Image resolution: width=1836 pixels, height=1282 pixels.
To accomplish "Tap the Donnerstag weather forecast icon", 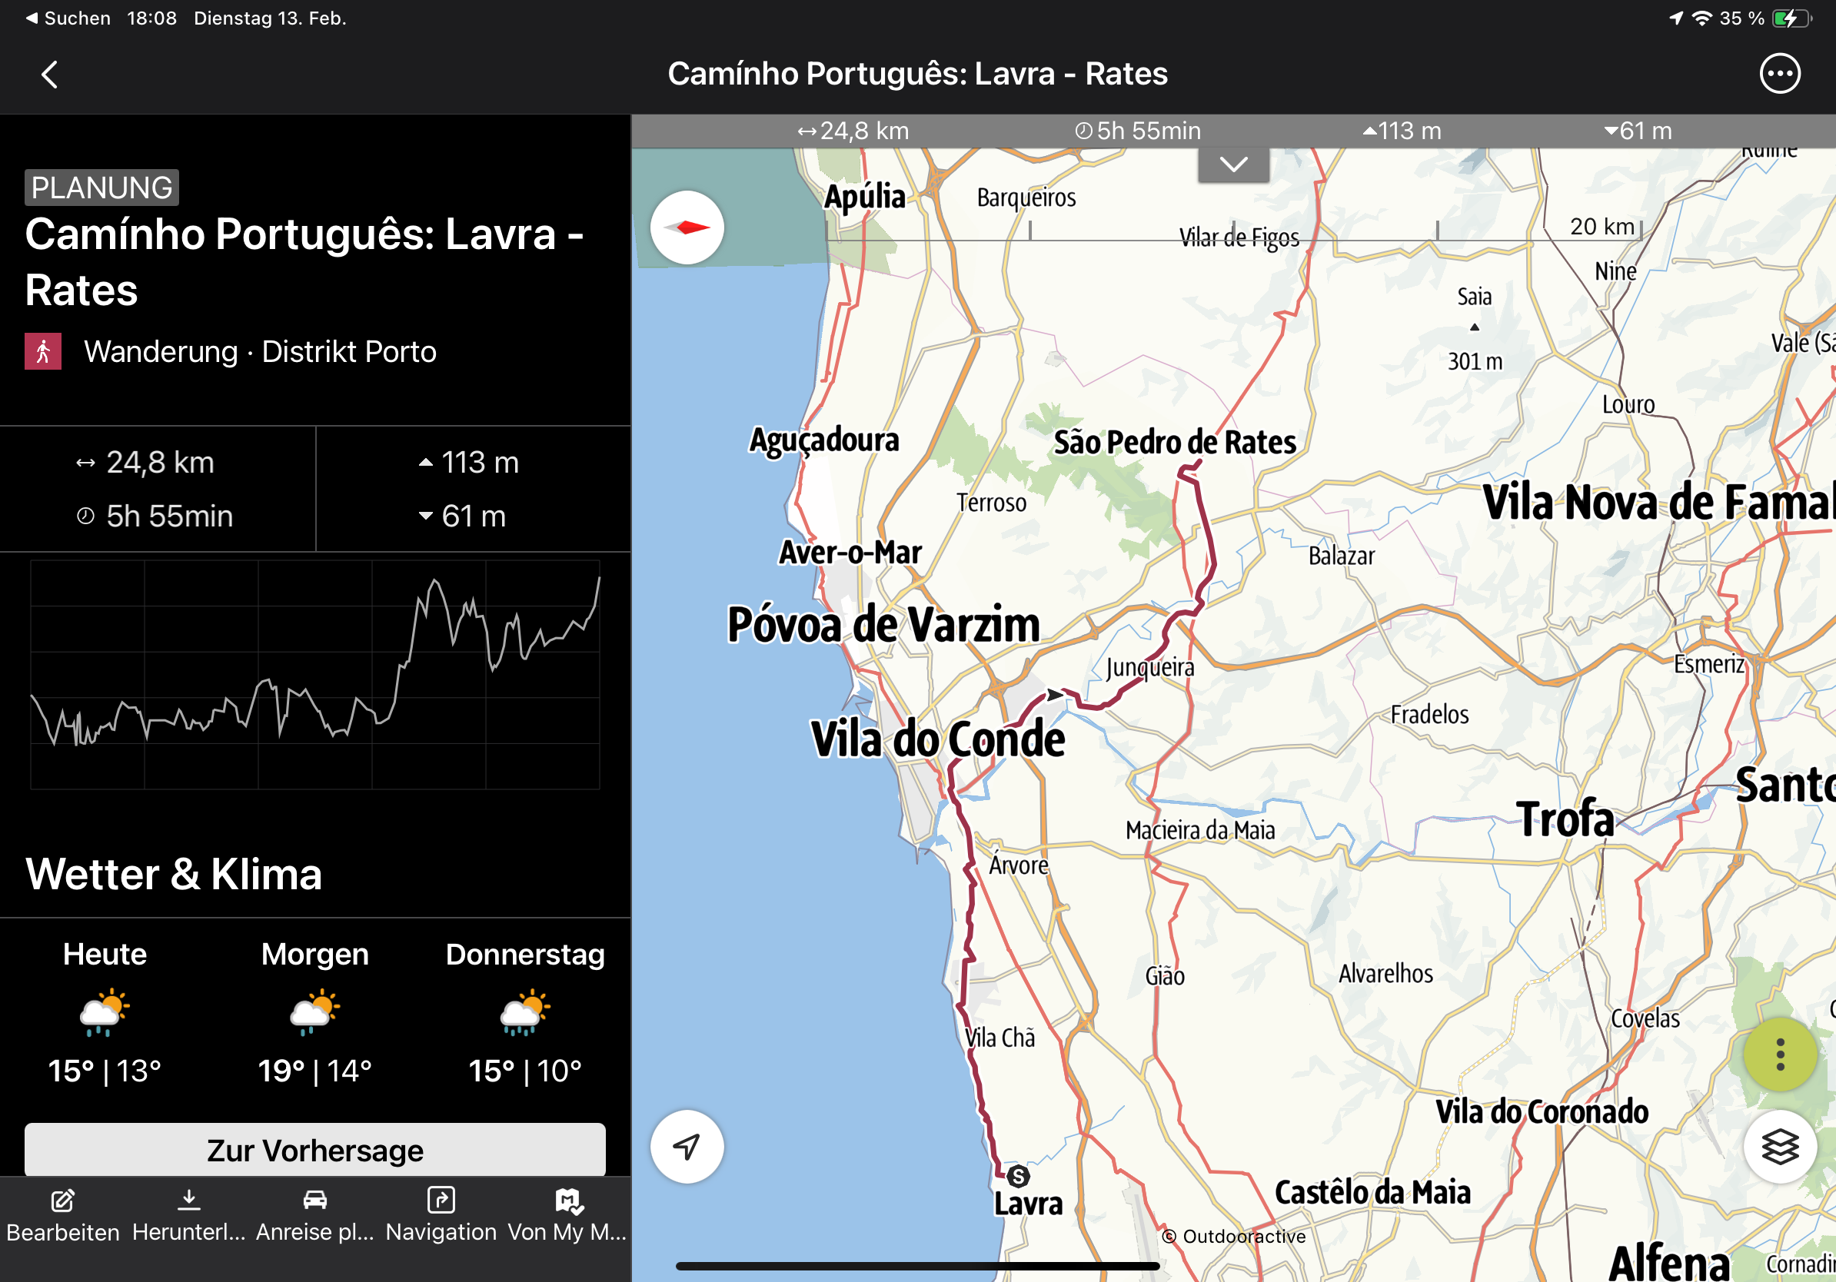I will [525, 1012].
